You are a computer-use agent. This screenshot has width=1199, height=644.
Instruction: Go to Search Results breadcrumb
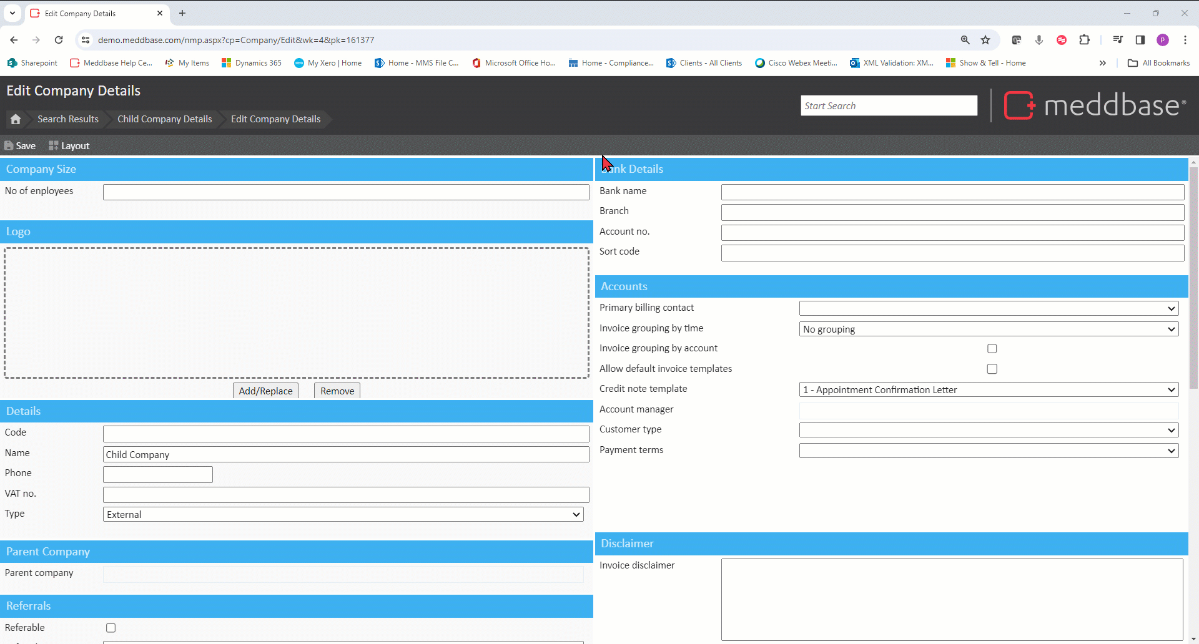pyautogui.click(x=68, y=119)
